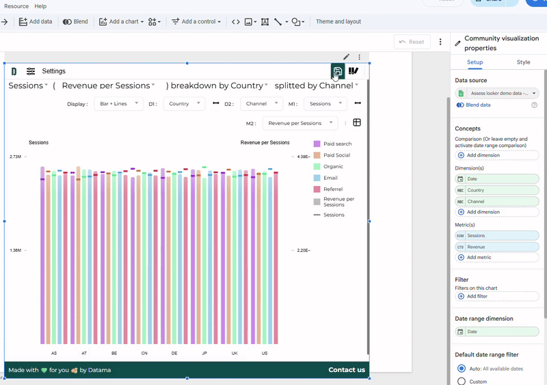Open the M2 Revenue per Sessions dropdown
The height and width of the screenshot is (385, 547).
click(299, 123)
